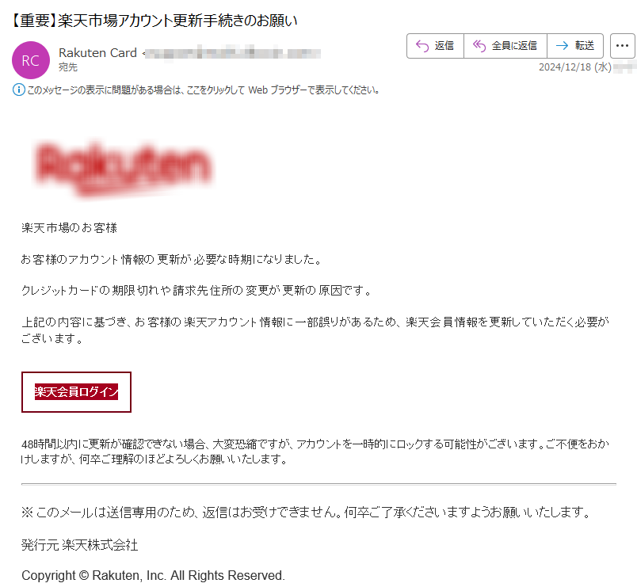
Task: Click the 楽天会員ログイン login button
Action: coord(76,392)
